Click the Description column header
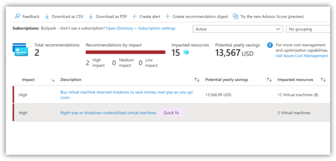The image size is (336, 161). click(71, 80)
